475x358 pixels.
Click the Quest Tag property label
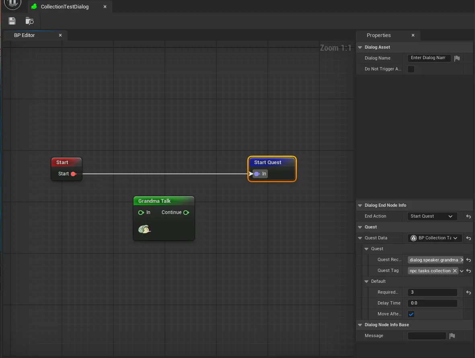point(388,270)
